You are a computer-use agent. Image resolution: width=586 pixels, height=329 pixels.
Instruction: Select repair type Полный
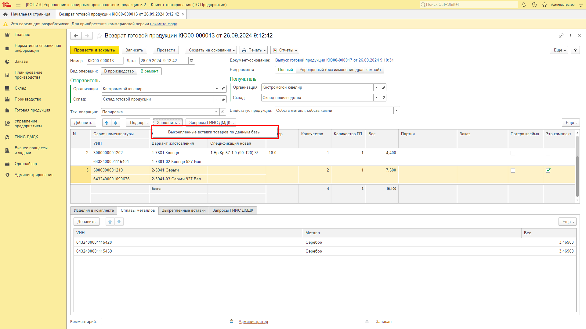(285, 70)
